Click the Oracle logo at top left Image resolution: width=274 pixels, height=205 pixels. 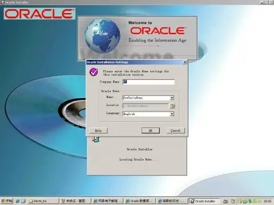[x=39, y=14]
